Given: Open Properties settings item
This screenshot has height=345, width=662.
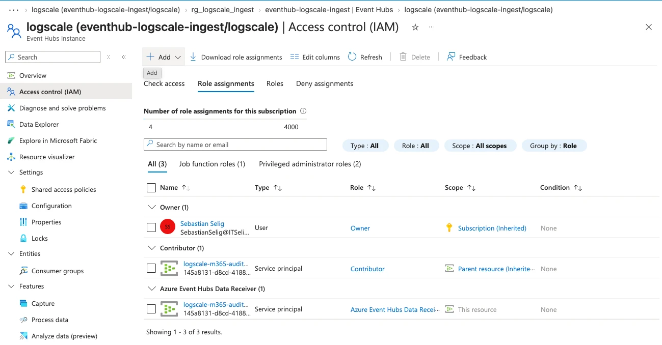Looking at the screenshot, I should tap(46, 222).
